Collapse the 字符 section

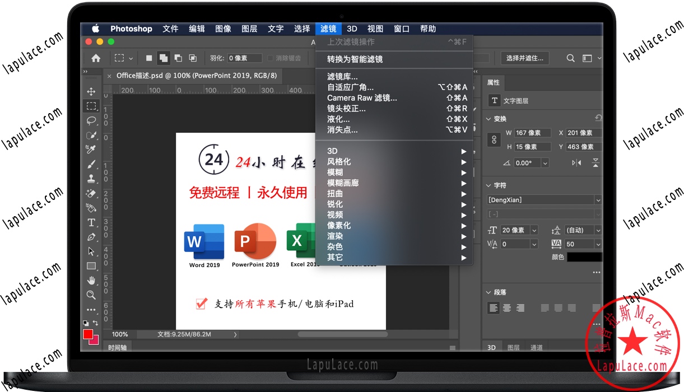pyautogui.click(x=489, y=185)
